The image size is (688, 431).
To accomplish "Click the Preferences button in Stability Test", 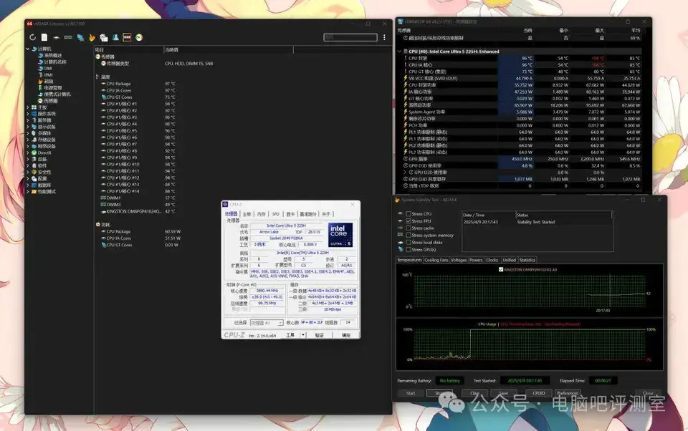I will point(568,393).
